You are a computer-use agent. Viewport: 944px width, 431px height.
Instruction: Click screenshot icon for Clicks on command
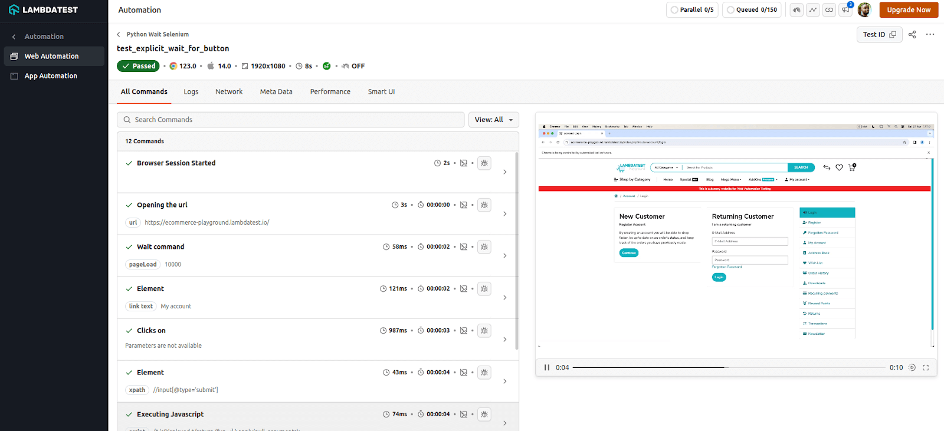[464, 331]
